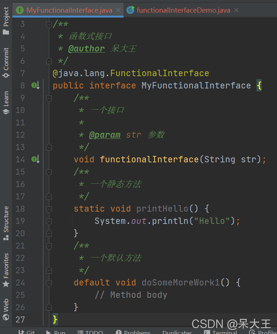The width and height of the screenshot is (277, 334).
Task: Click the implementations gutter icon on line 14
Action: (35, 159)
